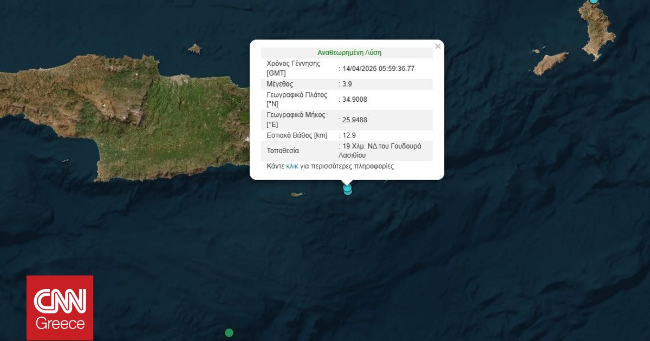Click the CNN Greece logo
This screenshot has width=650, height=341.
60,308
